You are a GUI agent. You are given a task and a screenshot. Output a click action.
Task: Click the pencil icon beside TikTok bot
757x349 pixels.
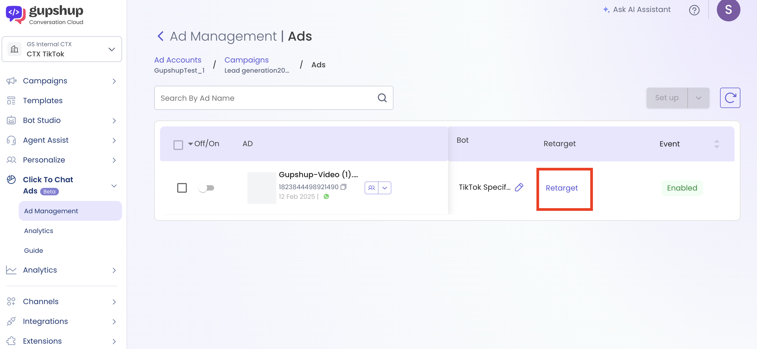coord(519,187)
